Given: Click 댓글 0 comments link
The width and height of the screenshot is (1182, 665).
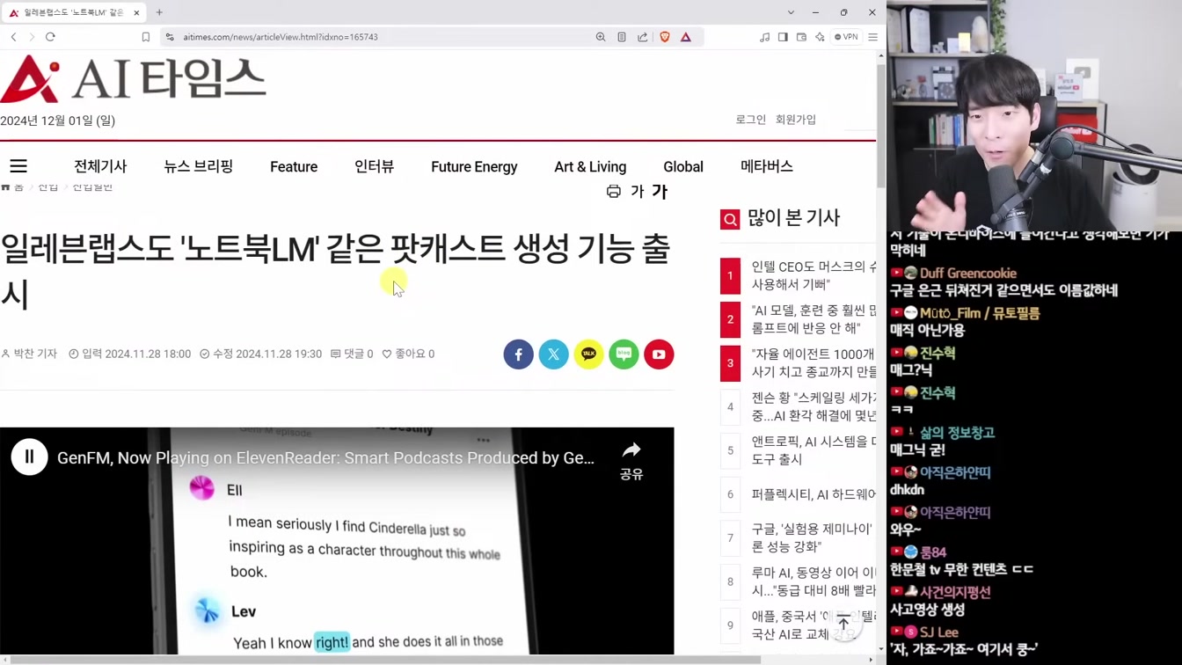Looking at the screenshot, I should pos(352,354).
